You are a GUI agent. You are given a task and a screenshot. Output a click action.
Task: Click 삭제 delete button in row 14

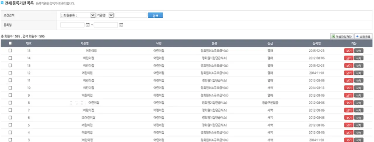pos(359,58)
